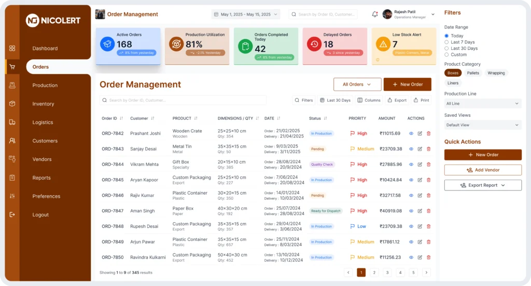Click the New Order button above the table

tap(407, 85)
